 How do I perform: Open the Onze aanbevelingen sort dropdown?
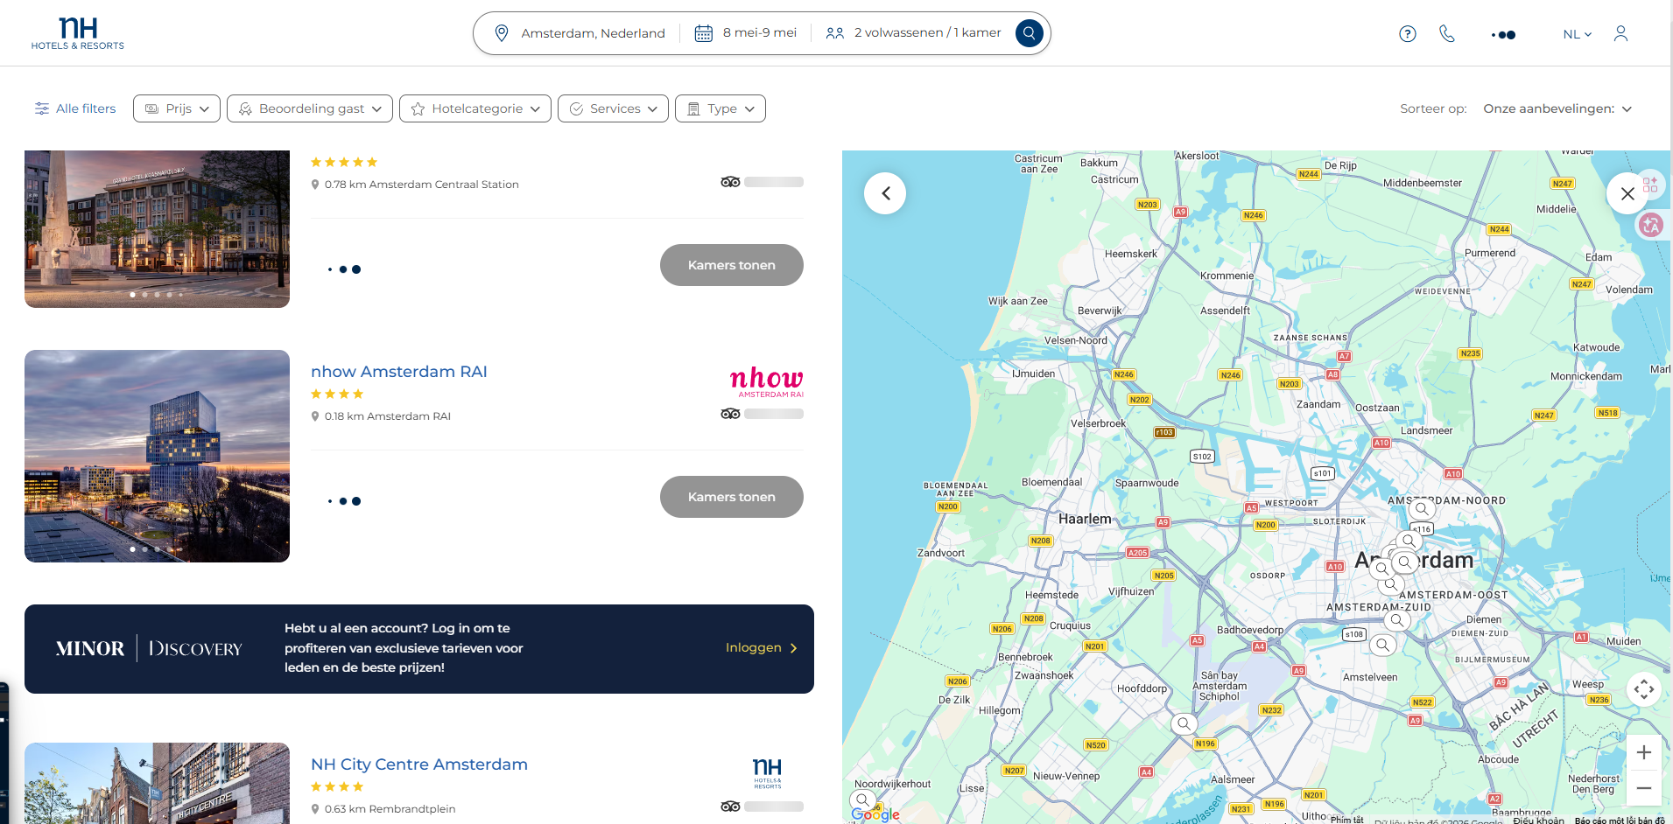click(1557, 108)
